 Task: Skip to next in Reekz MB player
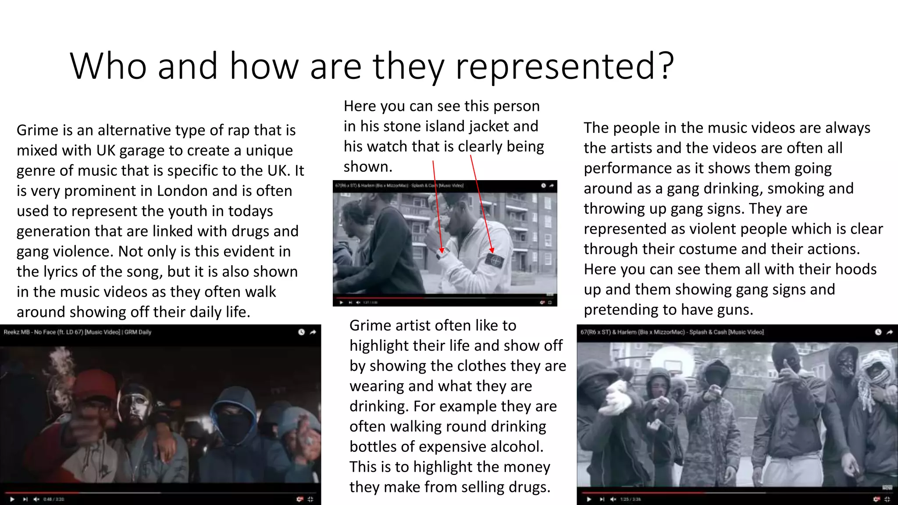click(x=25, y=499)
